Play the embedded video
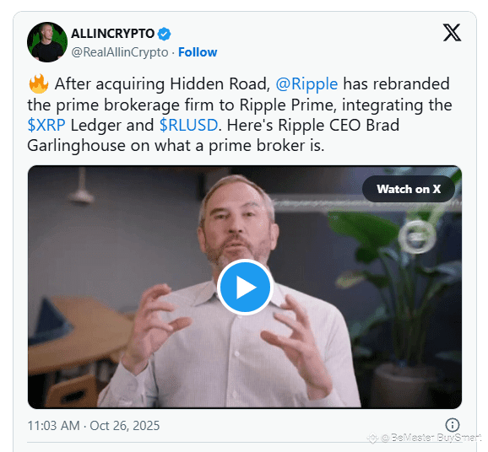This screenshot has width=488, height=452. [245, 287]
